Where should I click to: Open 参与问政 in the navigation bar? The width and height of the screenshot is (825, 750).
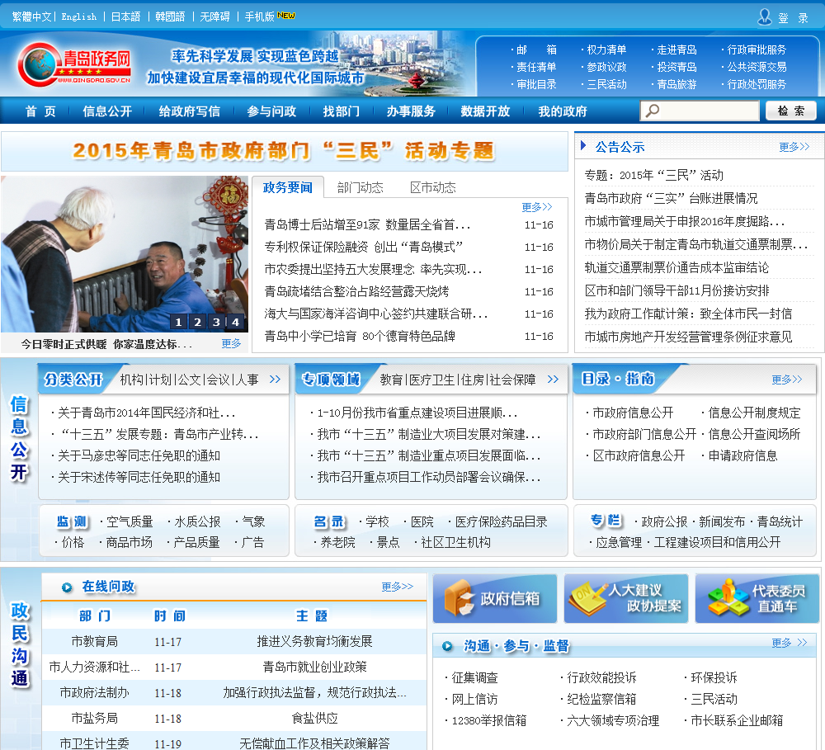[272, 111]
